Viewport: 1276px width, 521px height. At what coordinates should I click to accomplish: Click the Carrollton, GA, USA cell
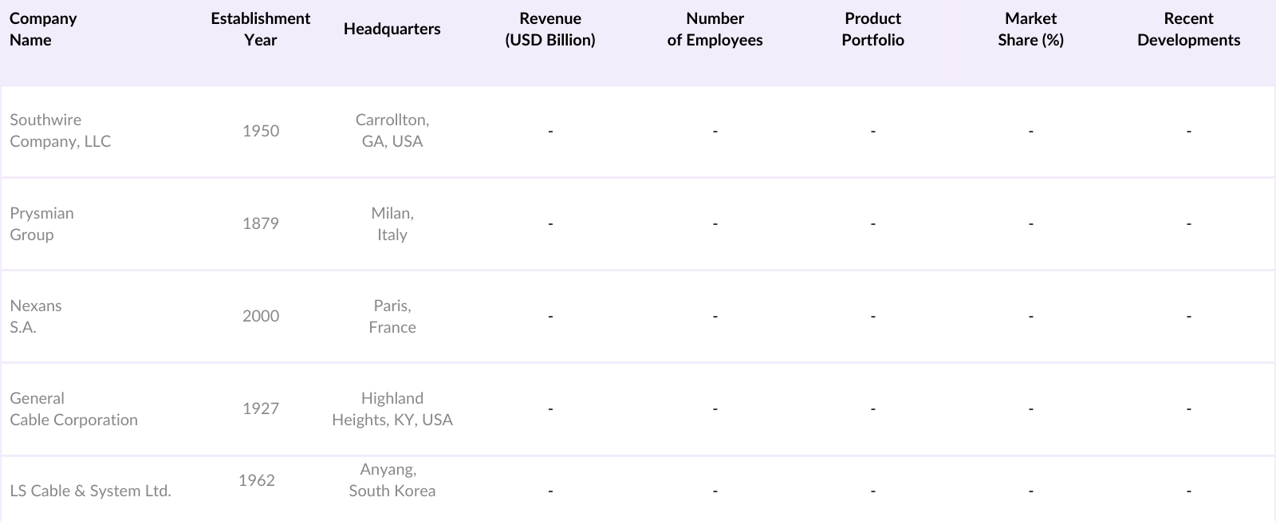tap(392, 131)
